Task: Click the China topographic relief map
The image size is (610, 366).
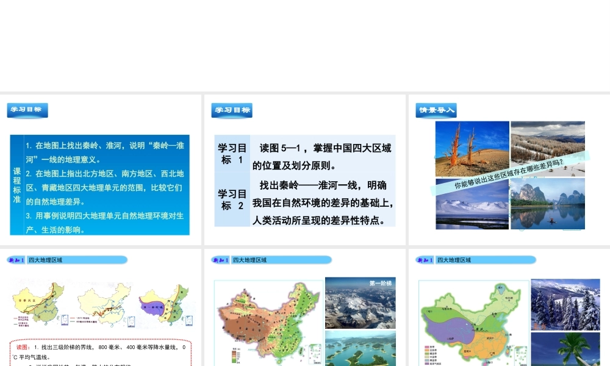Action: (x=268, y=323)
